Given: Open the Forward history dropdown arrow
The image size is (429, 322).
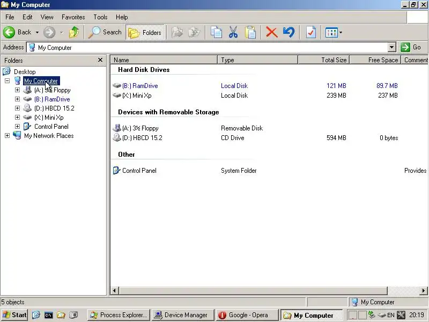Looking at the screenshot, I should 61,32.
